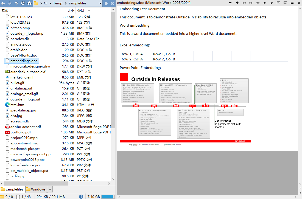Expand the chevron before Temp in path
Screen dimensions: 302x199
[51, 3]
